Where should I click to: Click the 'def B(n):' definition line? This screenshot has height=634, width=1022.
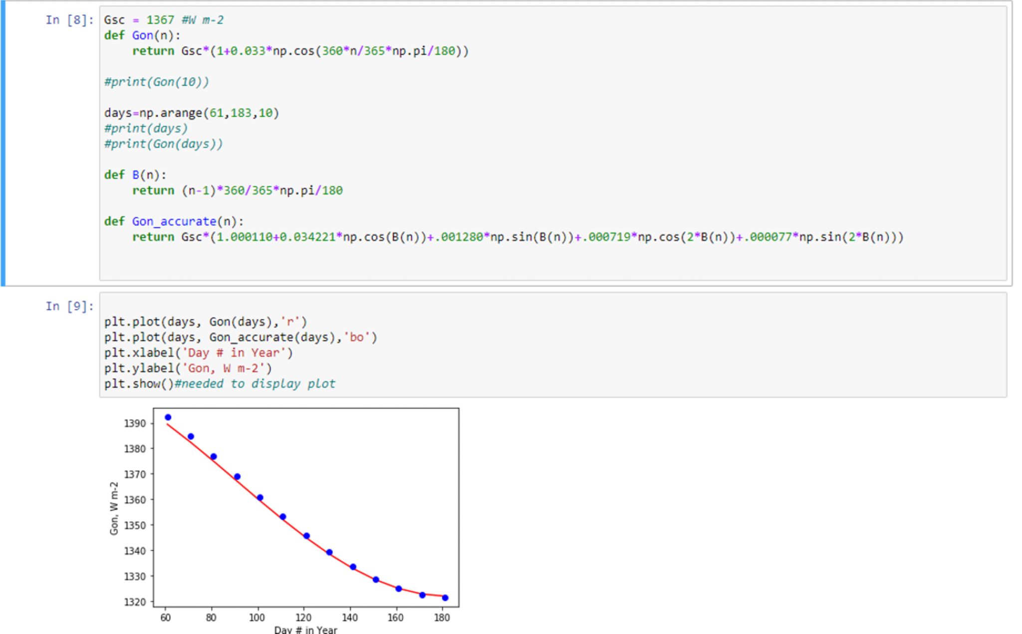tap(135, 175)
